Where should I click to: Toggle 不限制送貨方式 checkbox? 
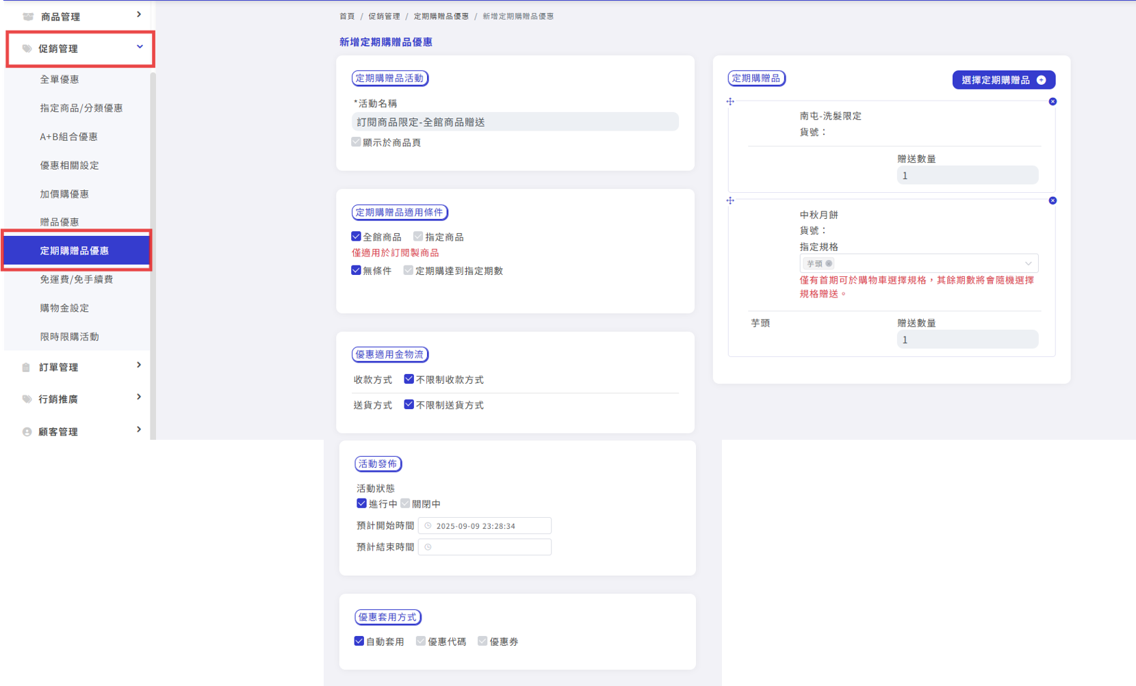point(409,404)
